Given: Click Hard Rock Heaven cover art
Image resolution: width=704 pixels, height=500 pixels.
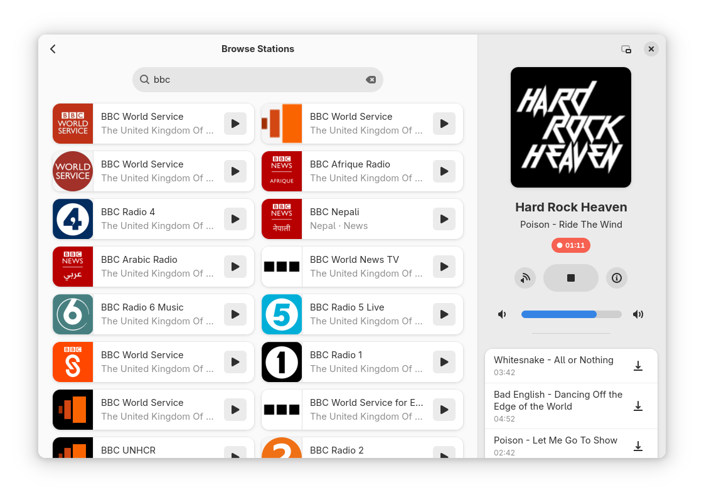Looking at the screenshot, I should click(570, 127).
